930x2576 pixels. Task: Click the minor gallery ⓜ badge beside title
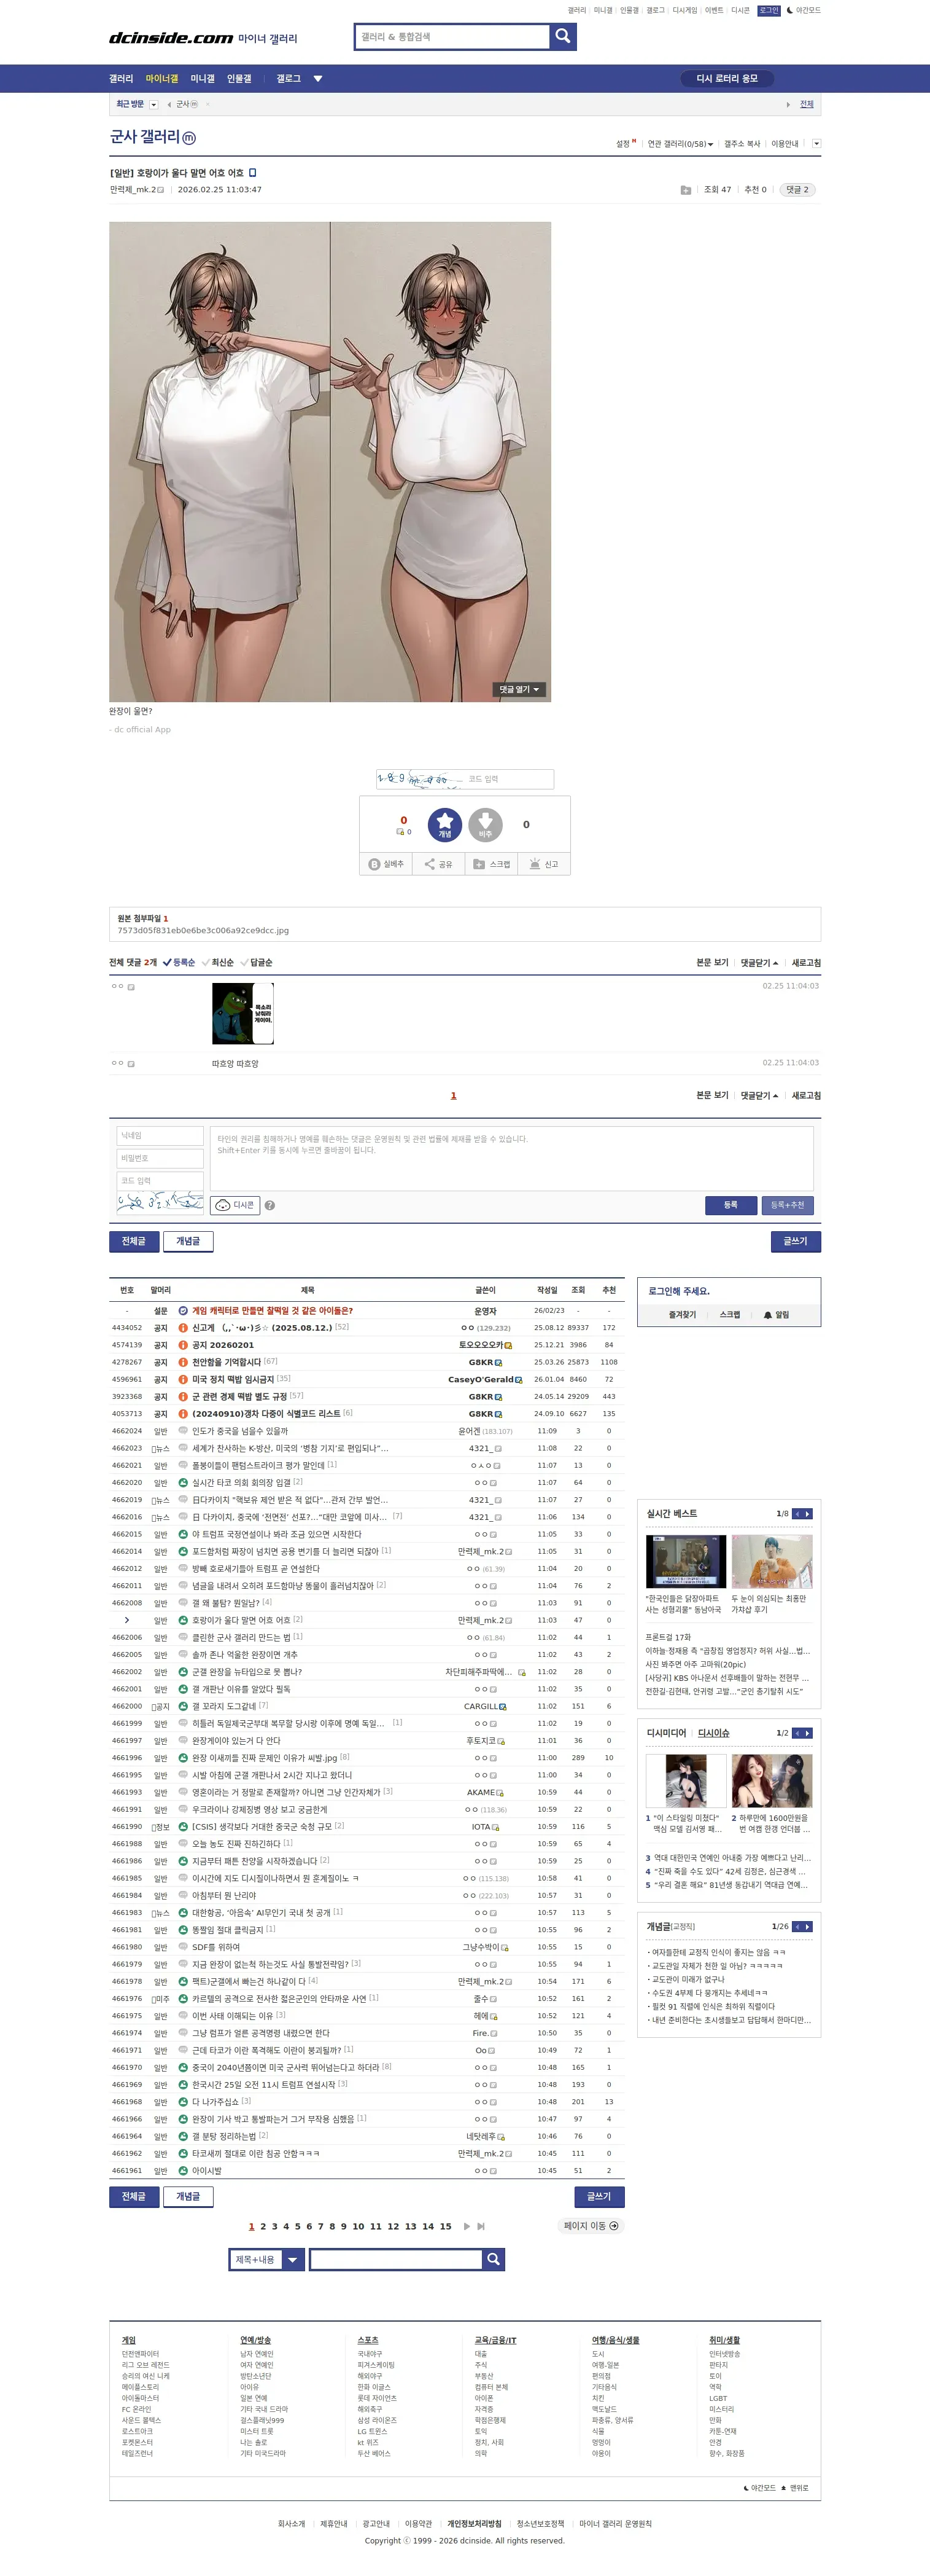point(189,138)
